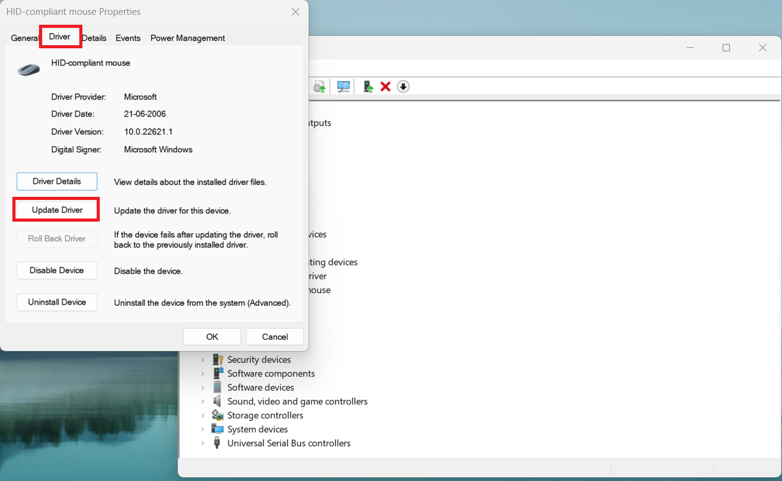
Task: Select Software devices in device tree
Action: (260, 388)
